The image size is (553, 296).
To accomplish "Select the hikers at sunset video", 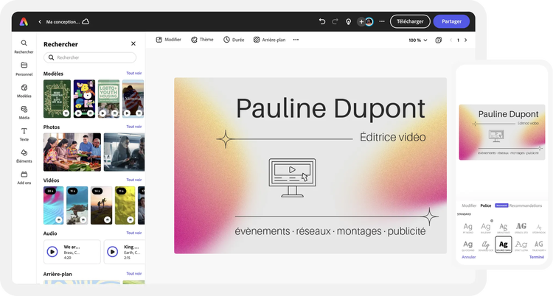I will click(102, 205).
